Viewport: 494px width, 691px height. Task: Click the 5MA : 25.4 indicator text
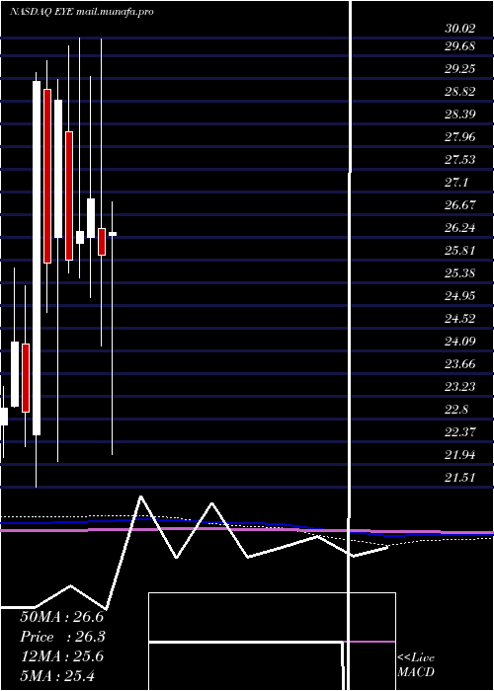coord(57,675)
